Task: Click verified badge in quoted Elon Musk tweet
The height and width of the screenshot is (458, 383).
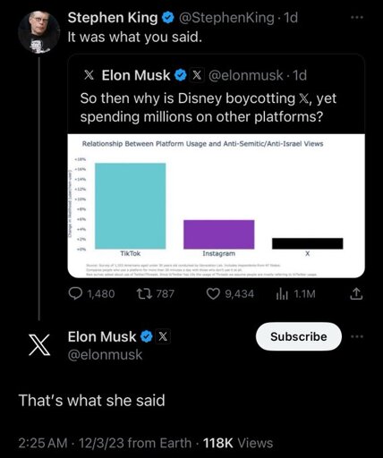Action: click(181, 75)
